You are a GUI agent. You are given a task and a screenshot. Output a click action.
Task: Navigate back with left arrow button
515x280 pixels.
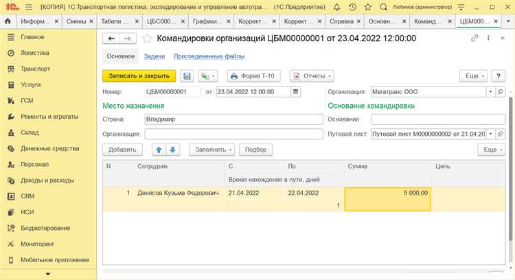coord(111,38)
